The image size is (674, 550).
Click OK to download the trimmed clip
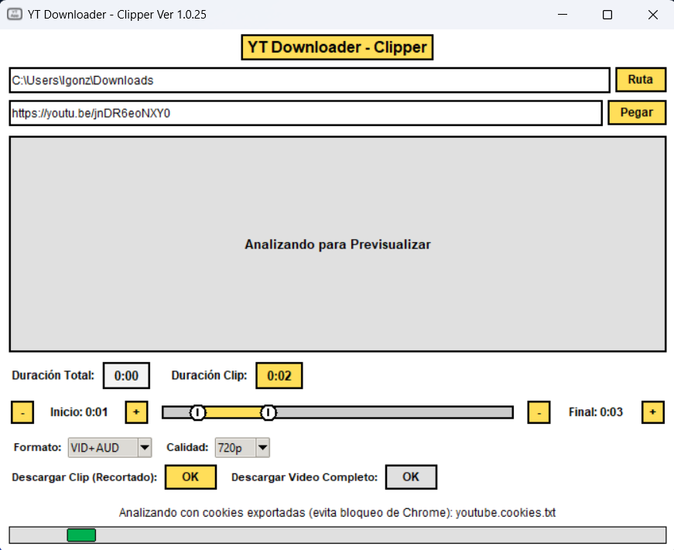(190, 477)
